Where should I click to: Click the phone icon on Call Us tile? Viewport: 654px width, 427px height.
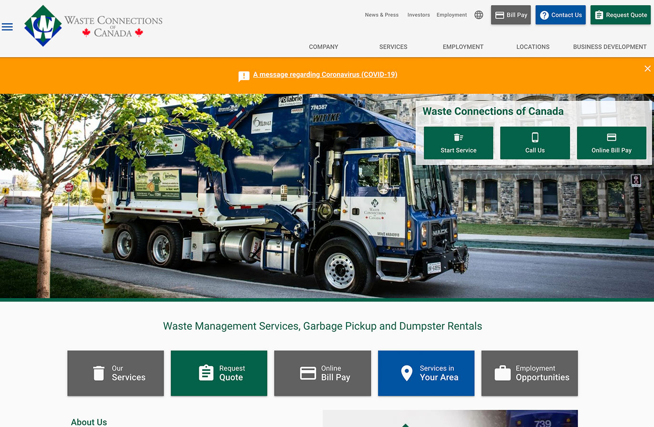pyautogui.click(x=535, y=137)
